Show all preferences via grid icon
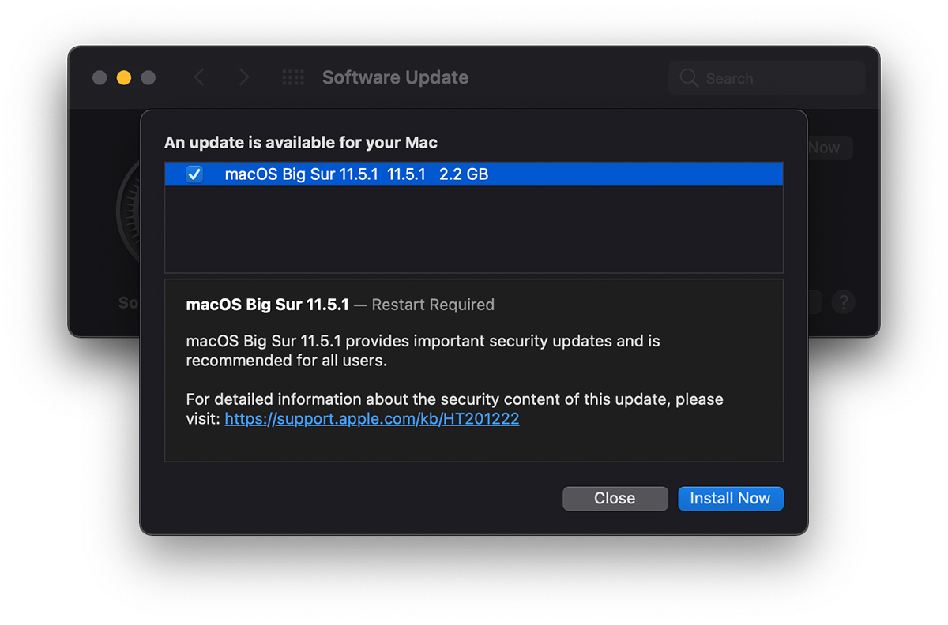This screenshot has height=625, width=948. click(x=293, y=77)
